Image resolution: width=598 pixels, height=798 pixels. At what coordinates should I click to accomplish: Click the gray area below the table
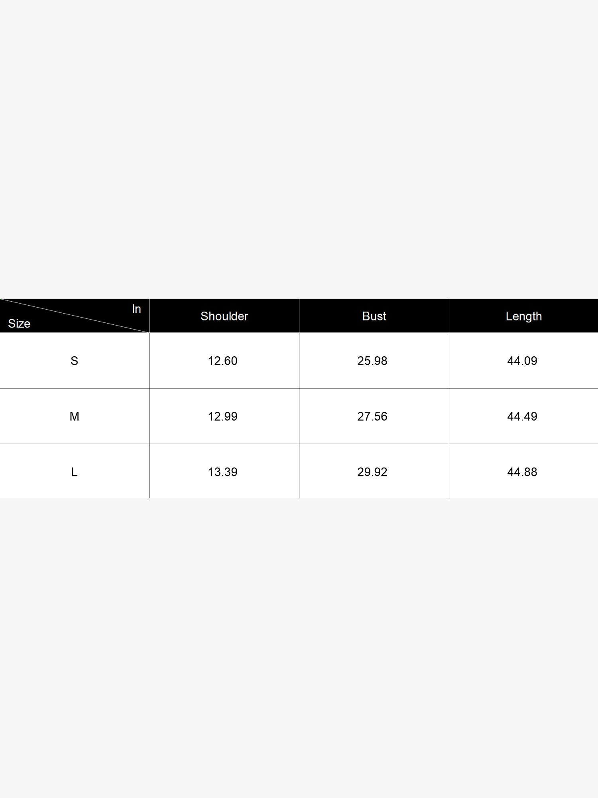(299, 648)
